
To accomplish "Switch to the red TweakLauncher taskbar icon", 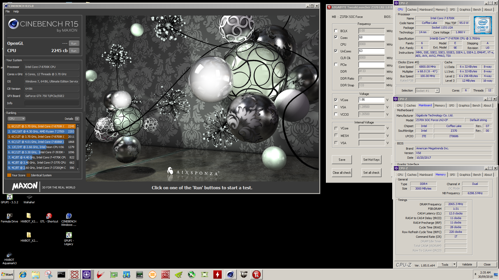I will coord(257,275).
